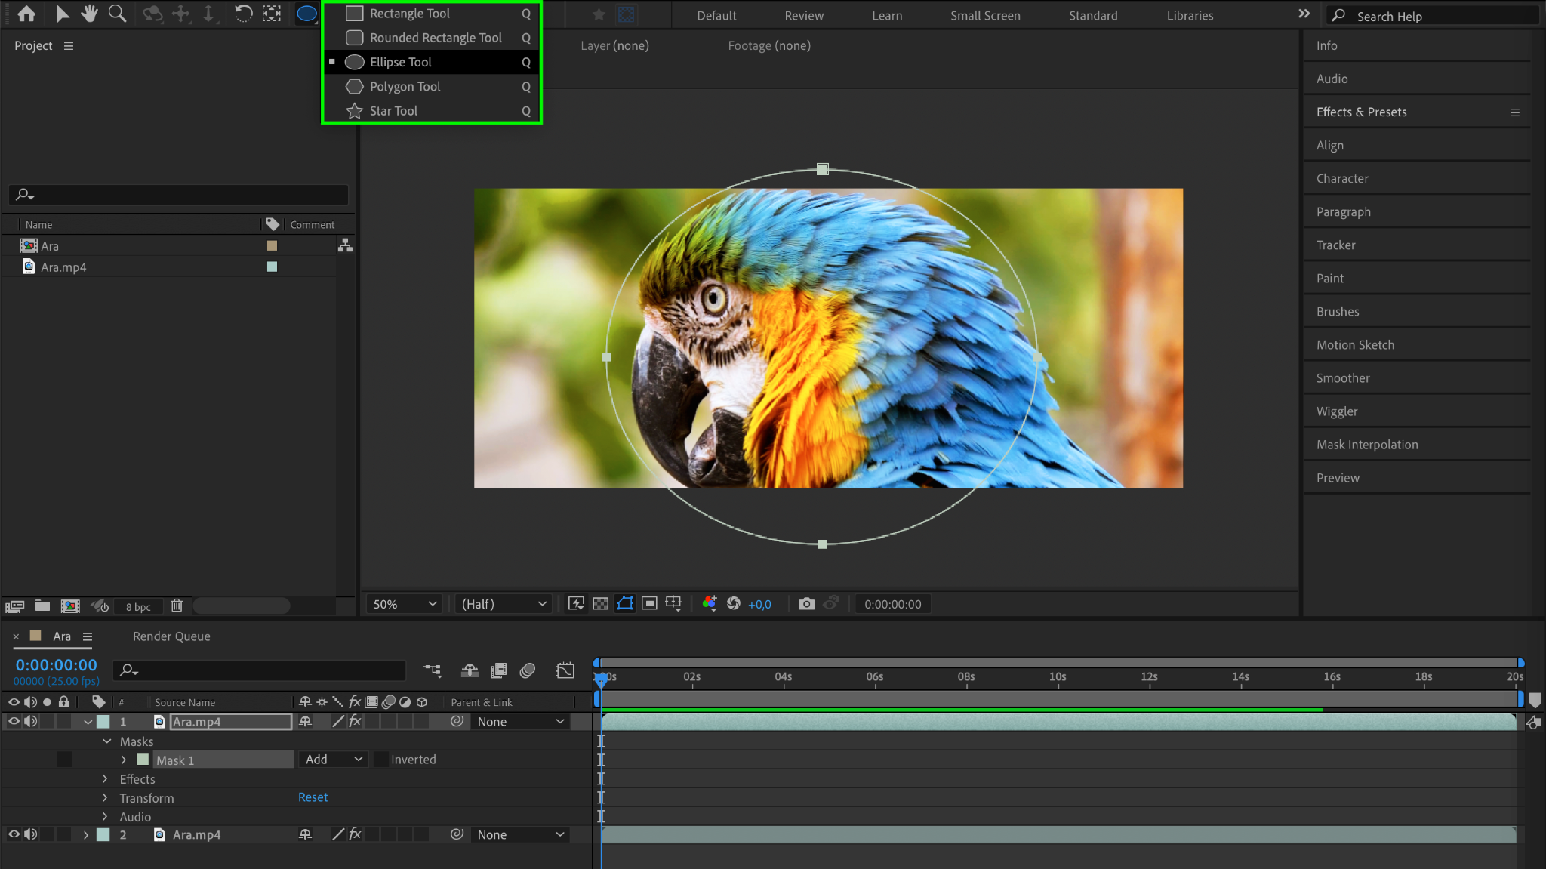
Task: Click the Reset link for Transform
Action: pos(313,797)
